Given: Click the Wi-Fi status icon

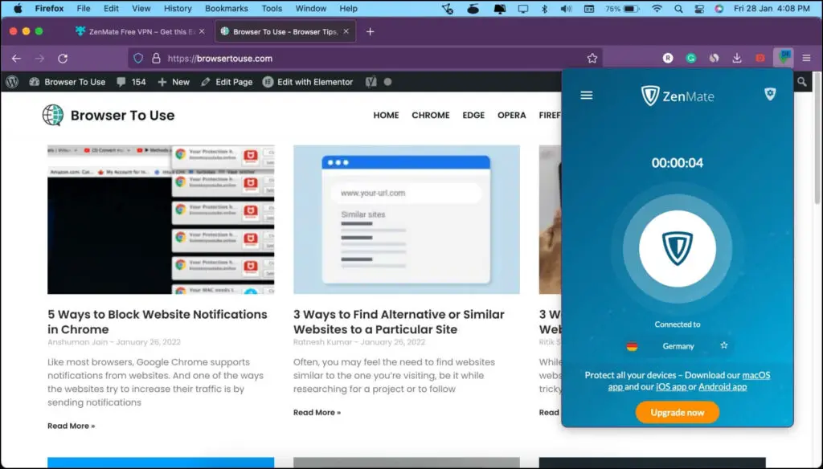Looking at the screenshot, I should 657,8.
